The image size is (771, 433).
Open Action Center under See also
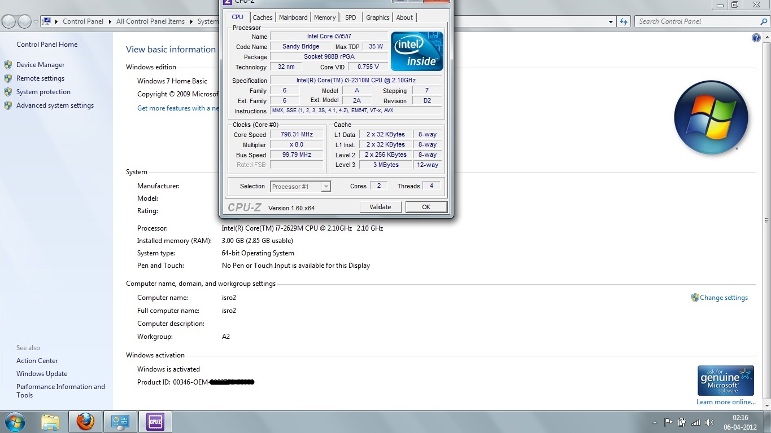[37, 361]
